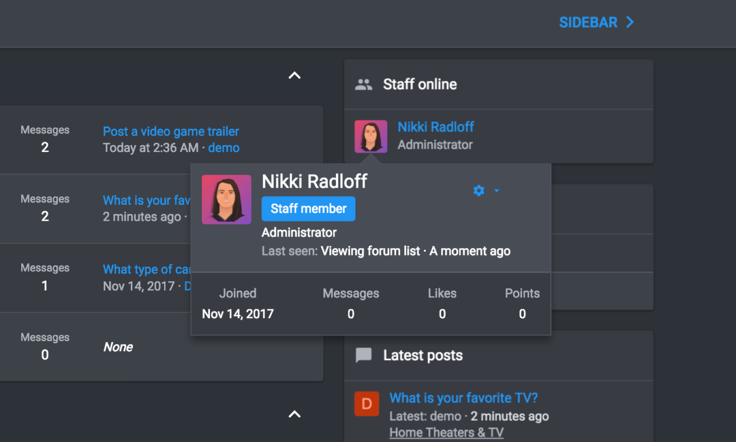This screenshot has height=442, width=736.
Task: Open dropdown caret beside the gear icon
Action: 497,190
